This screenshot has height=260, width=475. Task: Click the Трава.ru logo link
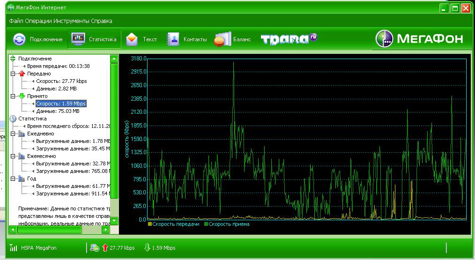pyautogui.click(x=289, y=39)
